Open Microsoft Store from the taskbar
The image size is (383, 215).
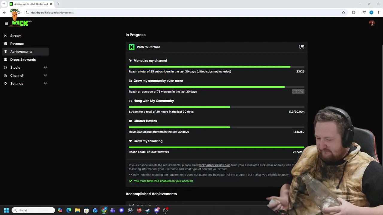pyautogui.click(x=86, y=210)
